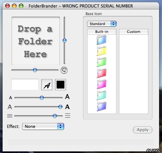Select the teal built-in folder icon
The height and width of the screenshot is (153, 162).
(x=101, y=95)
